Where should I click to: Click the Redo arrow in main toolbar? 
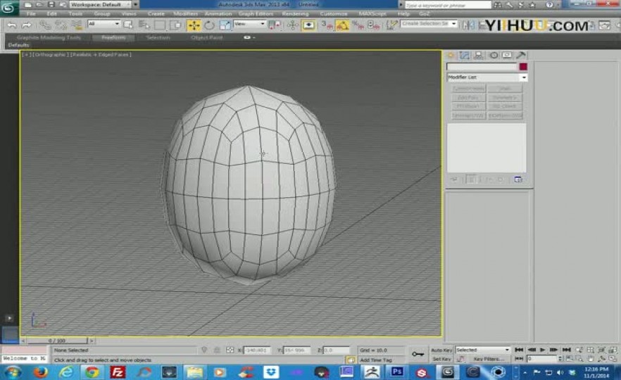(x=27, y=25)
